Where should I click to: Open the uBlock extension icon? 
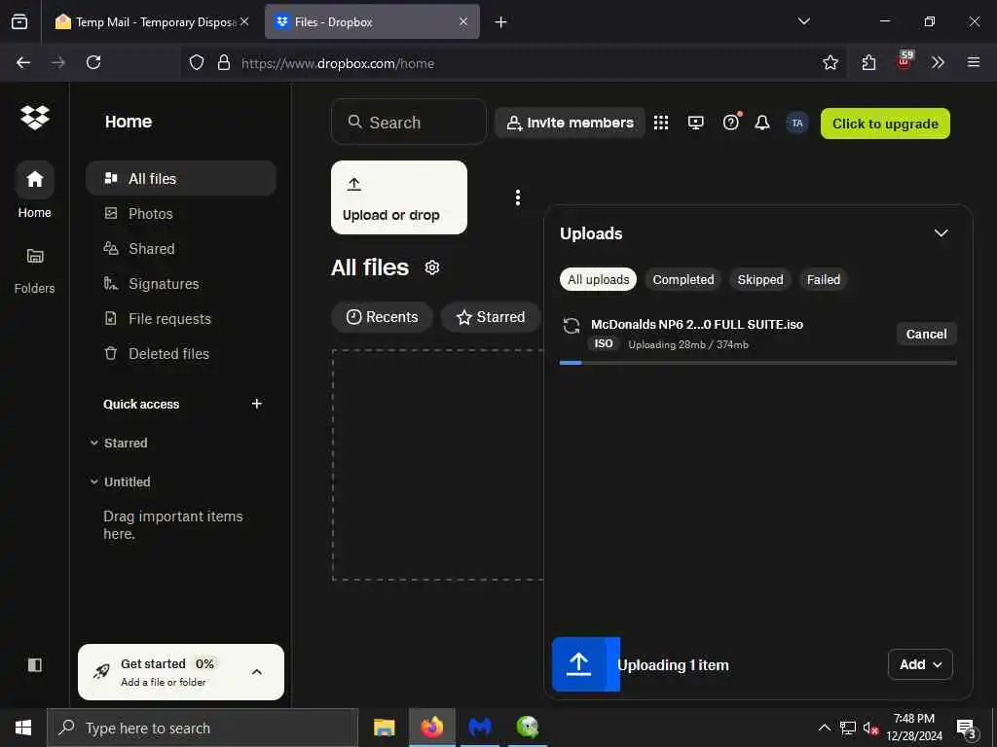coord(905,61)
